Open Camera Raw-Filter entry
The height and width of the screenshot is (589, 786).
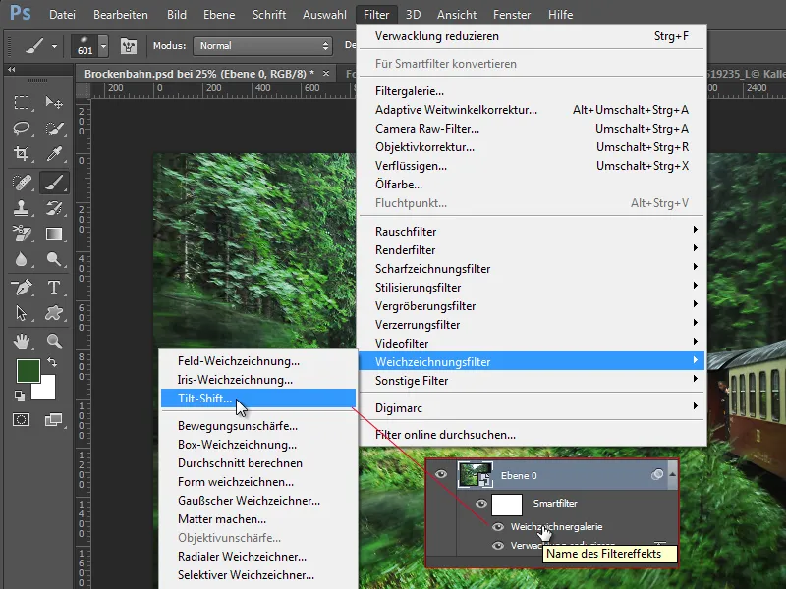[x=532, y=129]
